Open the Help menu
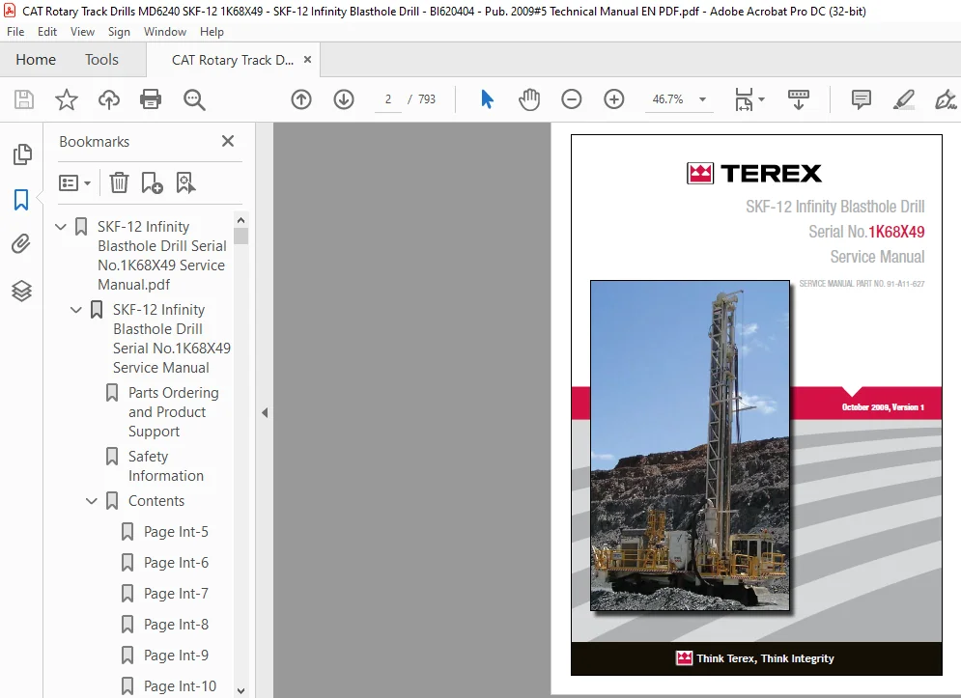The image size is (961, 698). (x=212, y=32)
